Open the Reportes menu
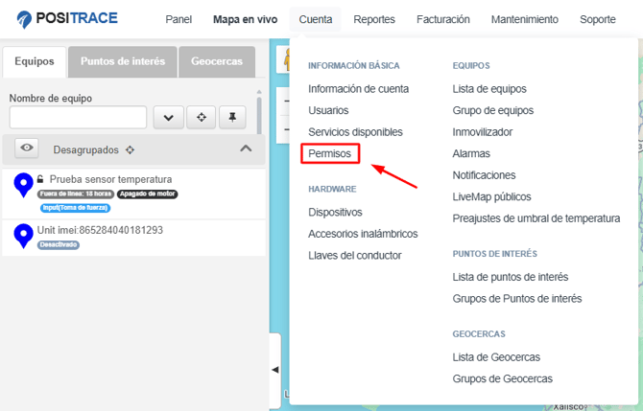Viewport: 643px width, 411px height. click(x=373, y=19)
